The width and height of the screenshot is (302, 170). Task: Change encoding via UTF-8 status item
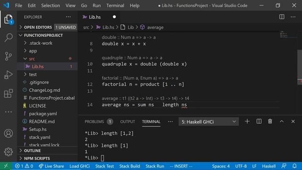tap(241, 166)
